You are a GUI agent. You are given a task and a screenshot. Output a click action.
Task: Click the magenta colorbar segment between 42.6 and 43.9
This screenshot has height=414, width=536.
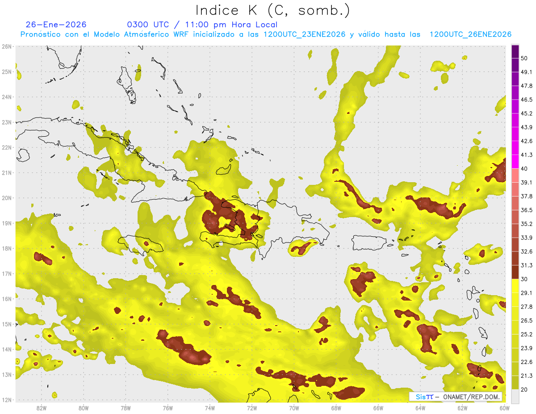coord(515,134)
